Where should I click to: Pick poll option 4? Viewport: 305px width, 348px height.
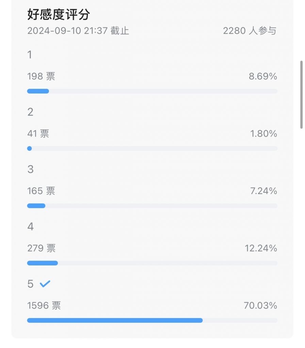pos(30,227)
